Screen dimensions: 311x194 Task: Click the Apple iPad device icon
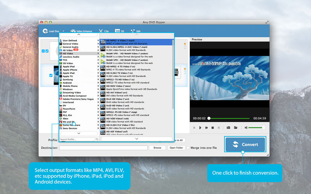pos(61,73)
